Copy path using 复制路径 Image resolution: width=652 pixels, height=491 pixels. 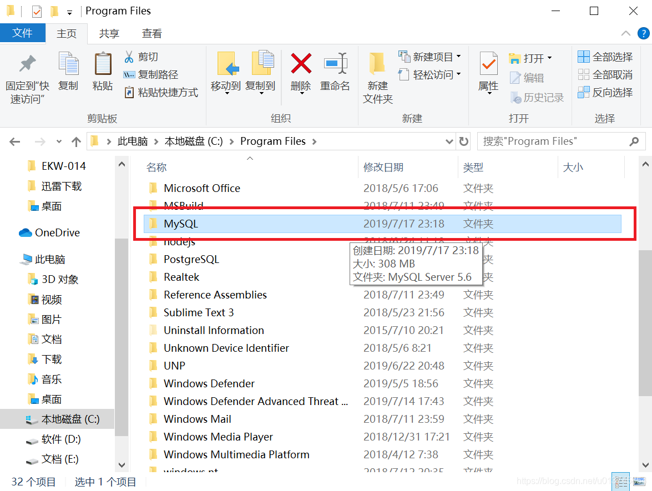tap(151, 74)
